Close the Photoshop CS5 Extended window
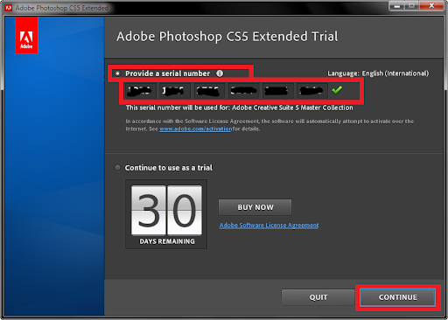This screenshot has width=448, height=320. coord(432,6)
